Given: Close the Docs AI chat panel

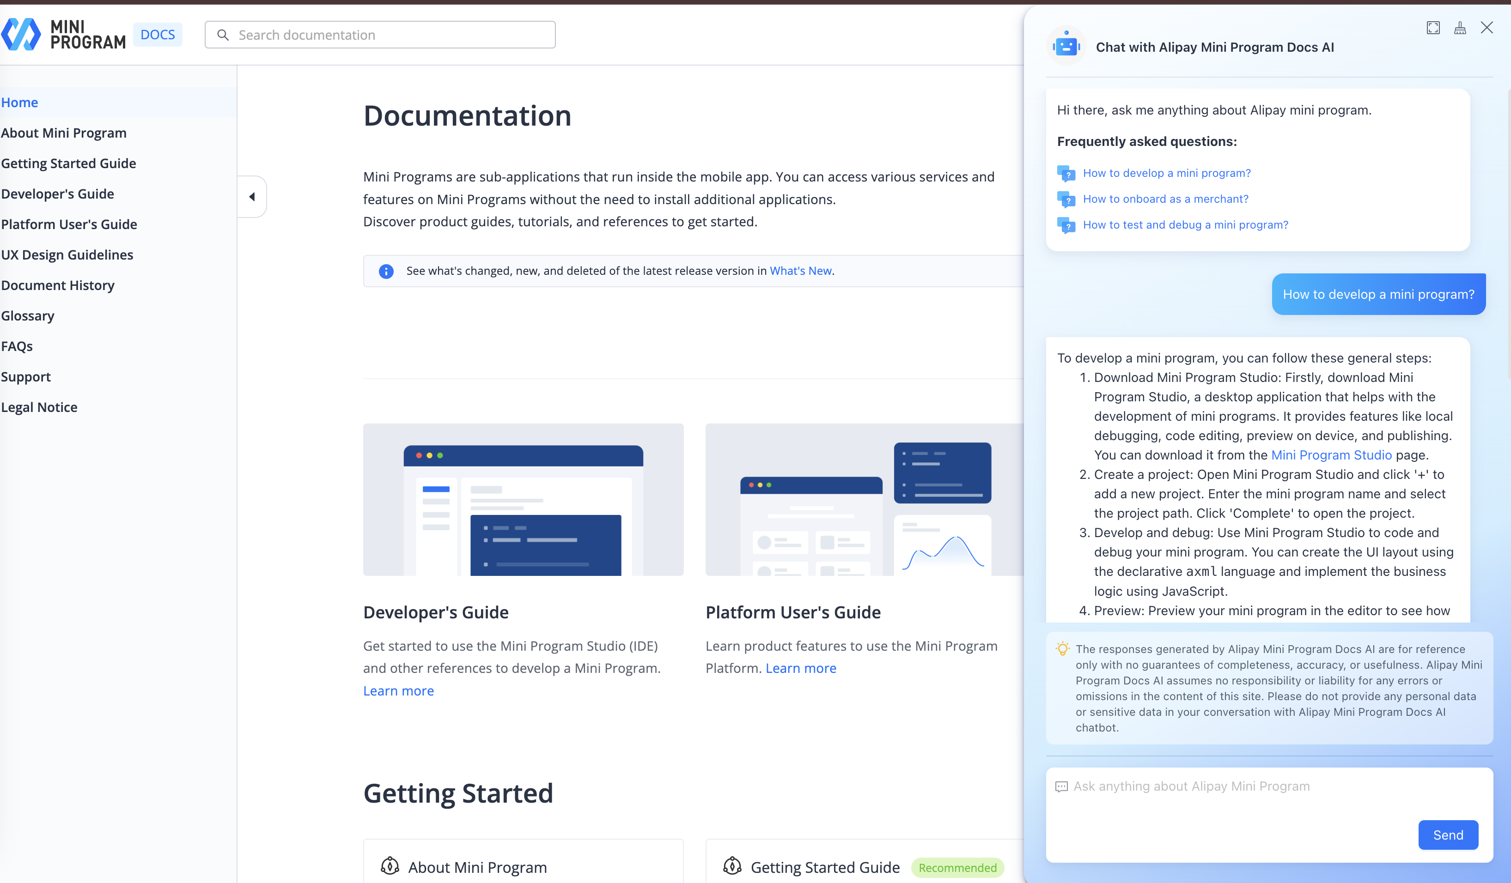Looking at the screenshot, I should click(1487, 28).
